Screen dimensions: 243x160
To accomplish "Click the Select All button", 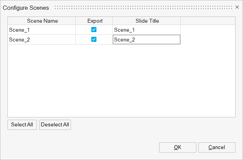I will point(22,125).
